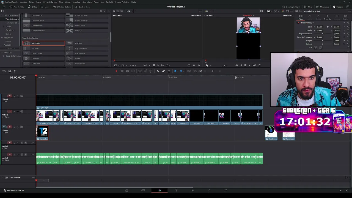Switch to Inspector Transição tab
Screen dimensions: 352x198
point(327,17)
